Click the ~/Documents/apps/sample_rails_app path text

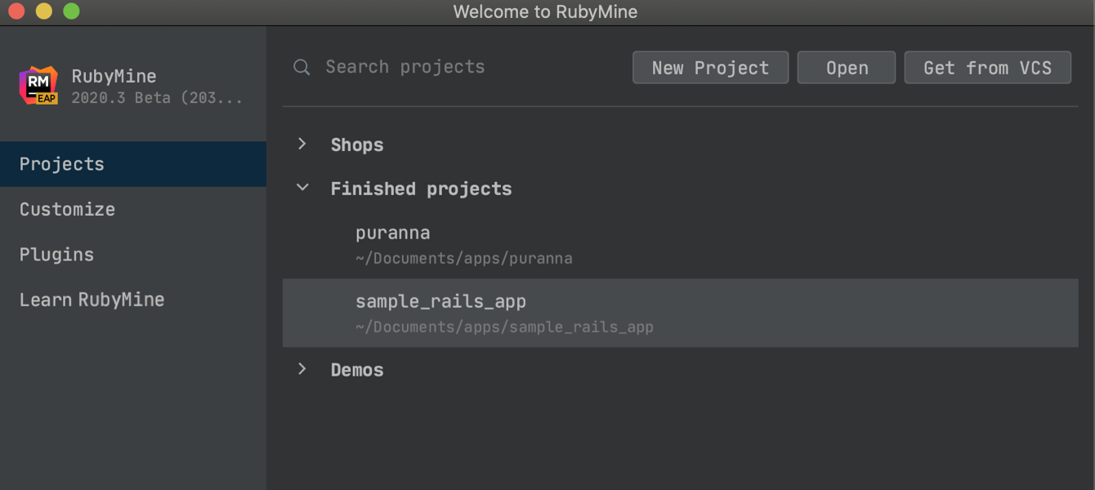[504, 327]
